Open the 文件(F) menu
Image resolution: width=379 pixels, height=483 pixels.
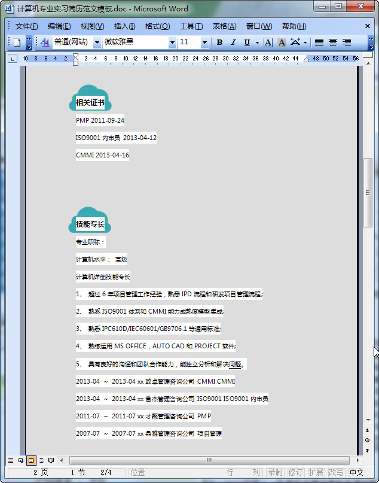[x=26, y=26]
